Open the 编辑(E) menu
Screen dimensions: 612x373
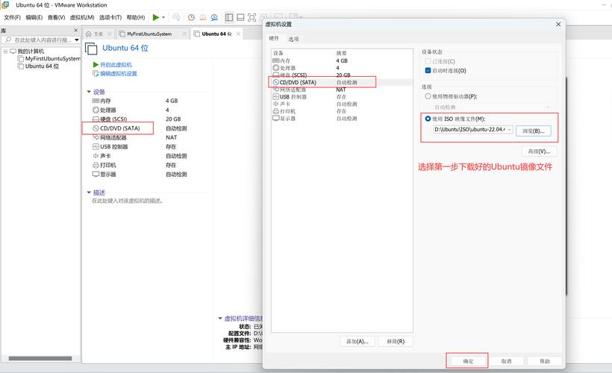click(34, 17)
